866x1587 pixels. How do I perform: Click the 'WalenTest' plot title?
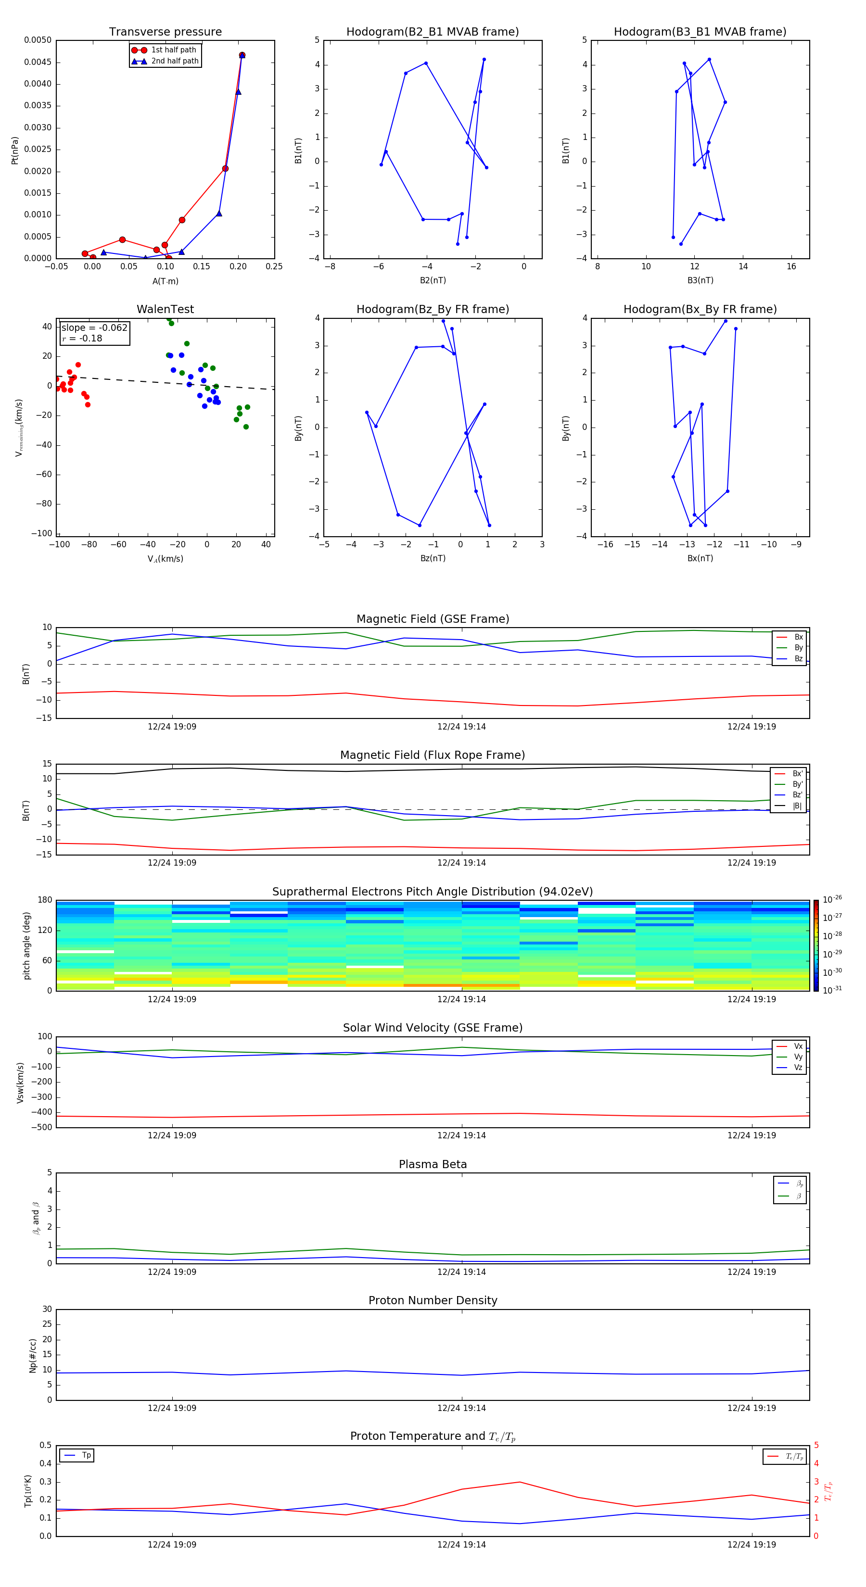165,309
